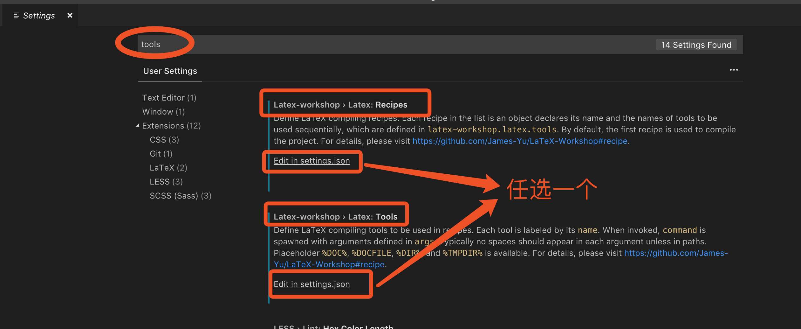Image resolution: width=801 pixels, height=329 pixels.
Task: Select the LESS settings category
Action: tap(166, 181)
